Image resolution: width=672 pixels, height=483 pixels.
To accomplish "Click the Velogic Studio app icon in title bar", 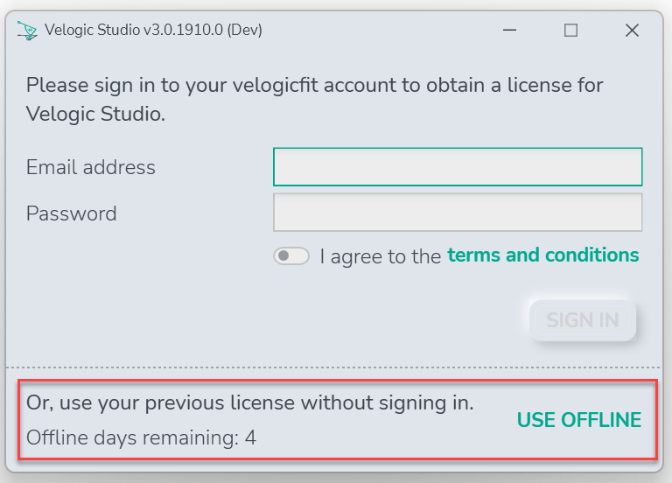I will click(27, 31).
